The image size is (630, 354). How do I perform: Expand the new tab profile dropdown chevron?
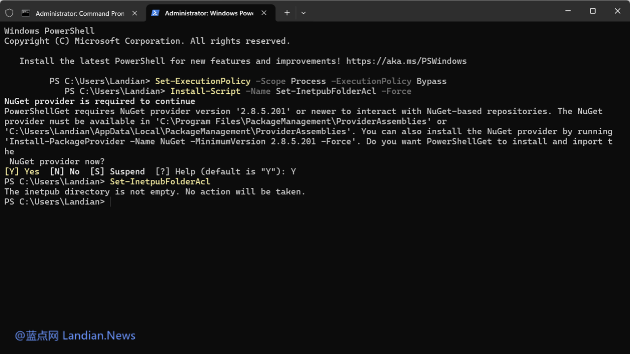(x=303, y=13)
